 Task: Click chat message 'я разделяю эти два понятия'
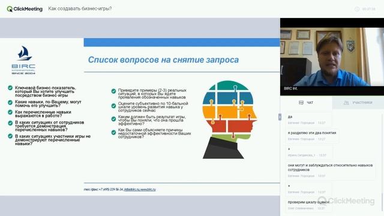(x=312, y=133)
